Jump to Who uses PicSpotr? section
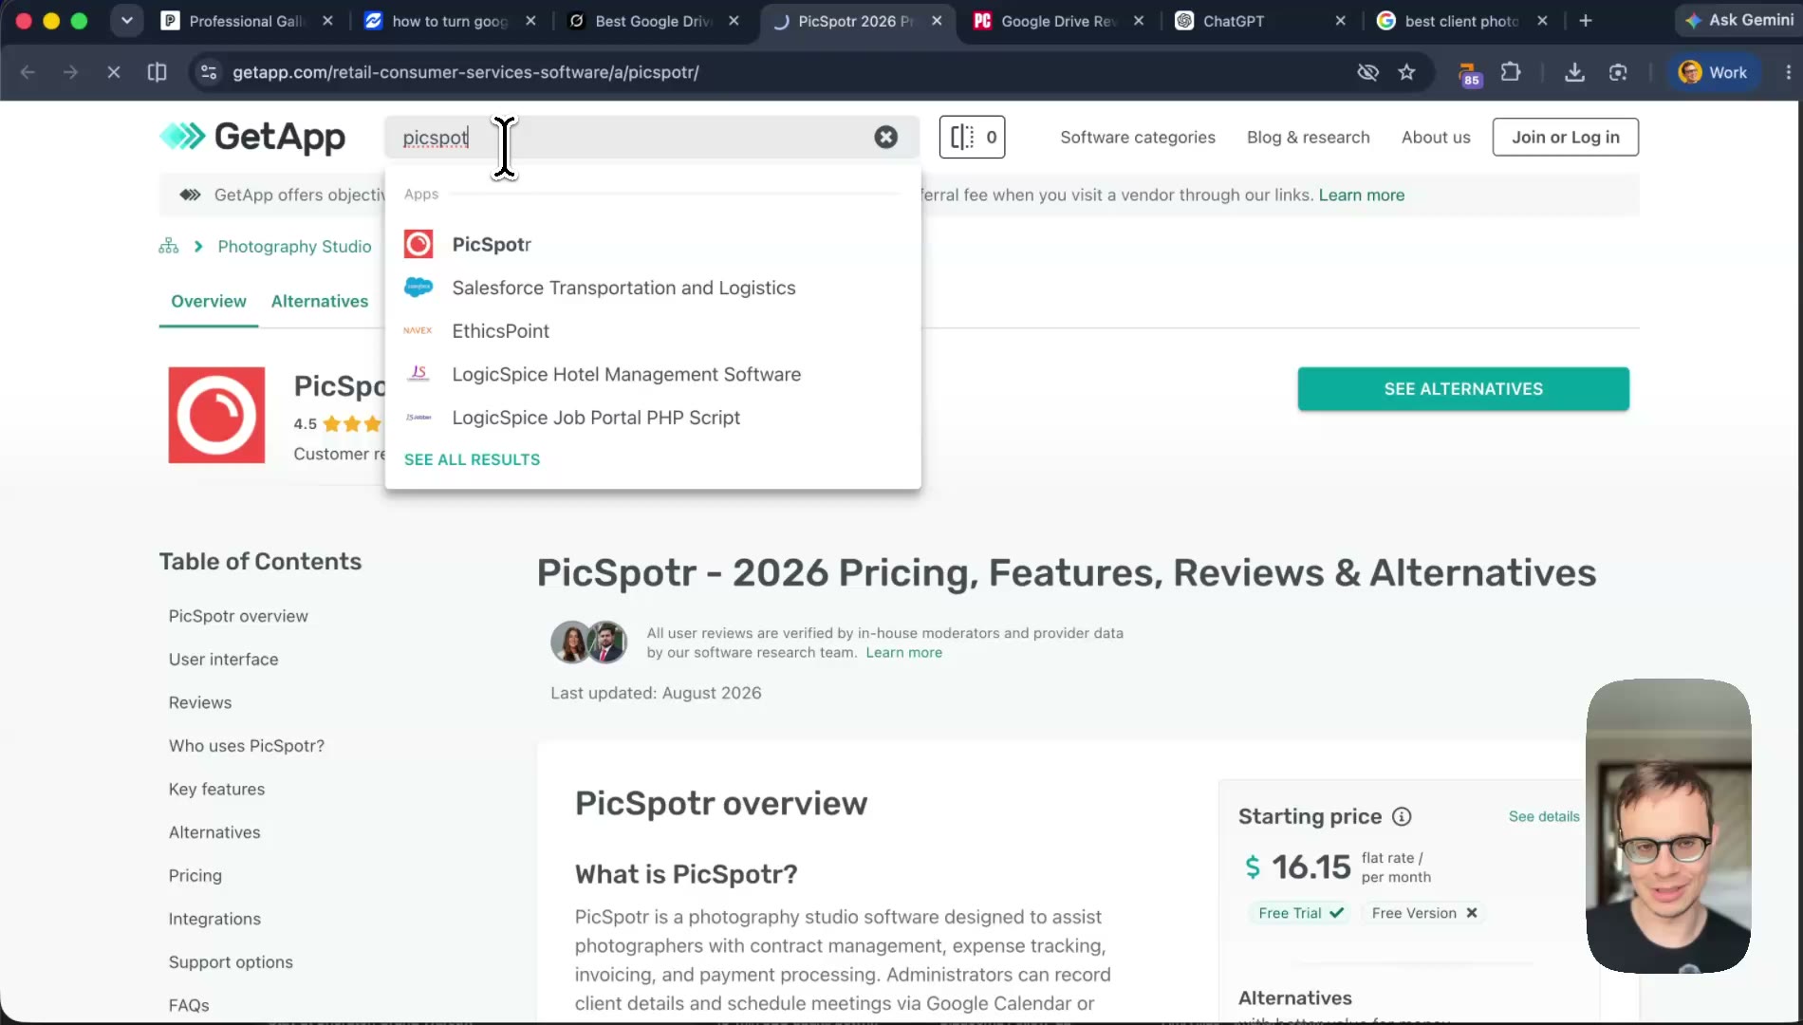Screen dimensions: 1803x1025 (x=247, y=746)
